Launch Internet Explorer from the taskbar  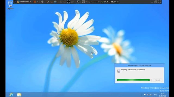pos(11,95)
